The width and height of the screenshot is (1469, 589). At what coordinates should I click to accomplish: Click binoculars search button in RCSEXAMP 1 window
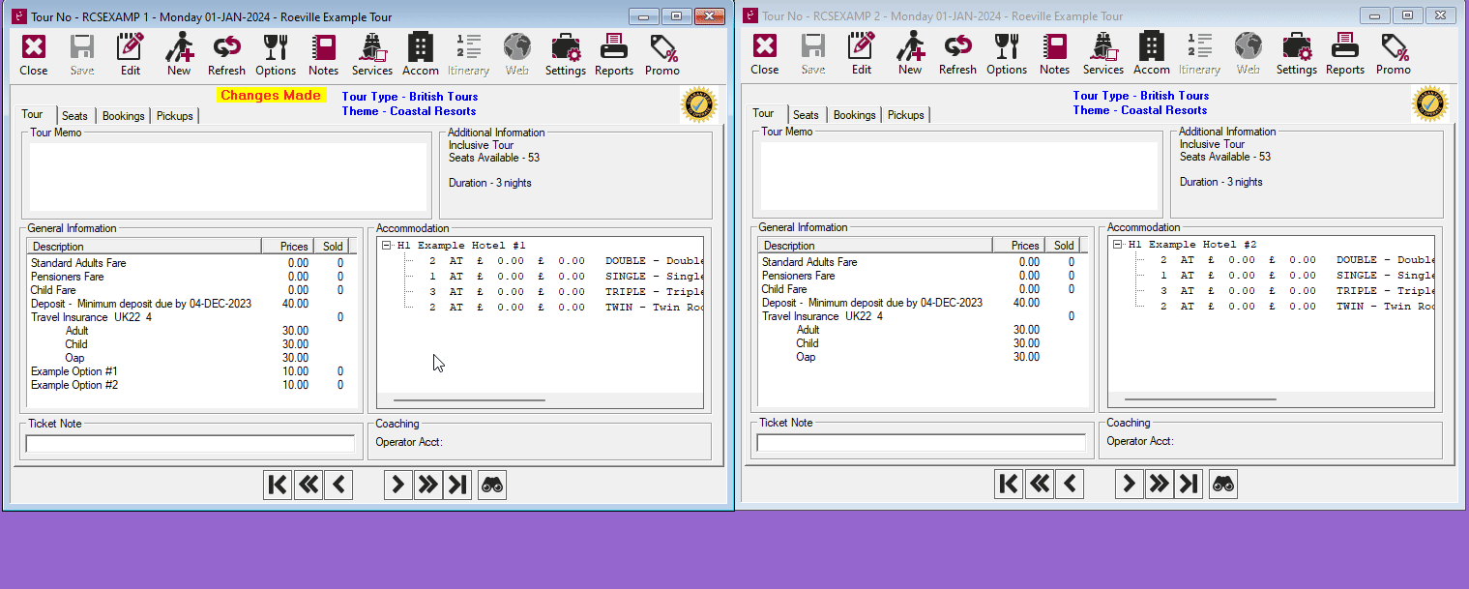click(492, 485)
